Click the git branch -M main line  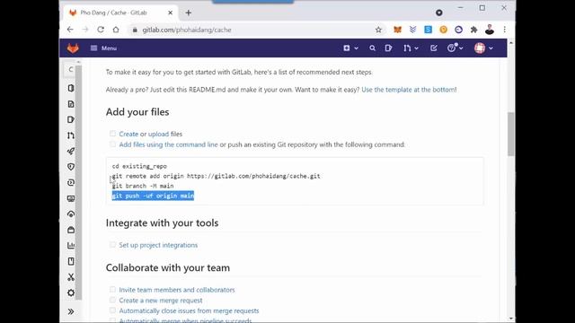point(143,186)
